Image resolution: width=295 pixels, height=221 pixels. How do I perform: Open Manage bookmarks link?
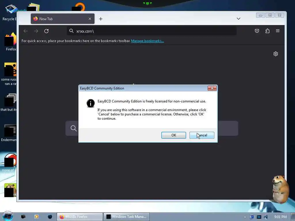coord(147,41)
